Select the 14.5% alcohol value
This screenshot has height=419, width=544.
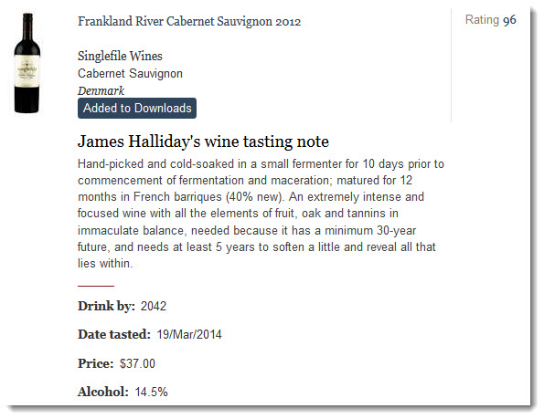[151, 392]
